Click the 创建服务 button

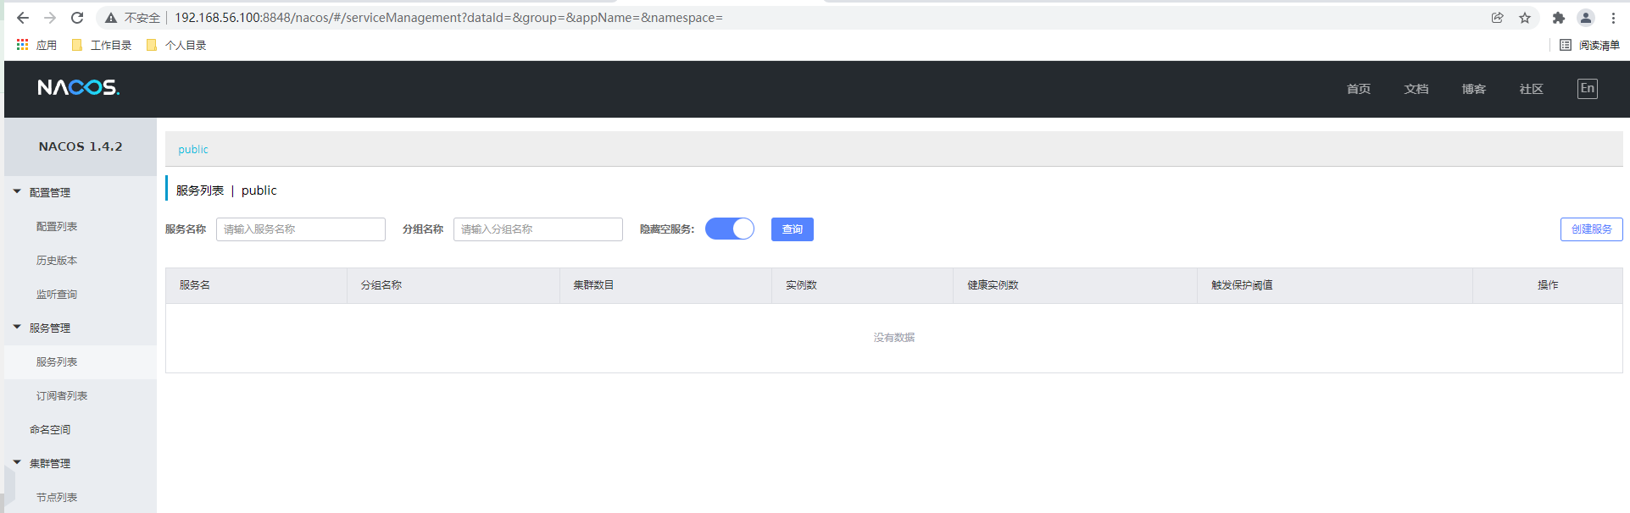tap(1591, 229)
